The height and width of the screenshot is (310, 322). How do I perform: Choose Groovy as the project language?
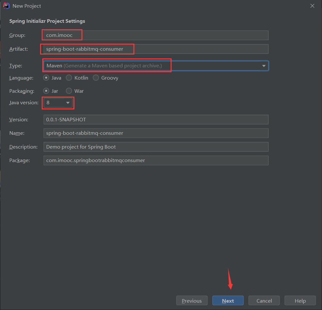(x=96, y=78)
